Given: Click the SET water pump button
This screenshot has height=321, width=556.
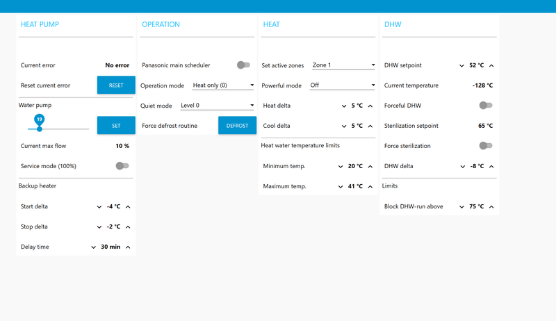Looking at the screenshot, I should click(116, 126).
